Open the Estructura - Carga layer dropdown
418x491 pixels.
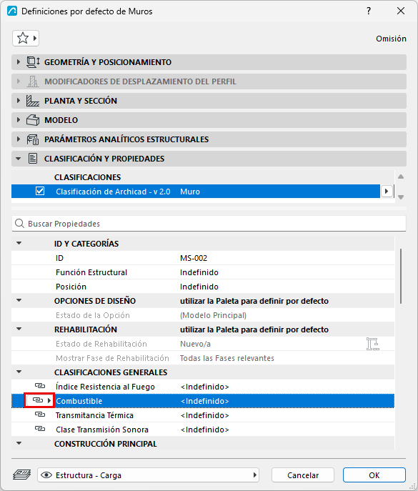click(x=148, y=475)
